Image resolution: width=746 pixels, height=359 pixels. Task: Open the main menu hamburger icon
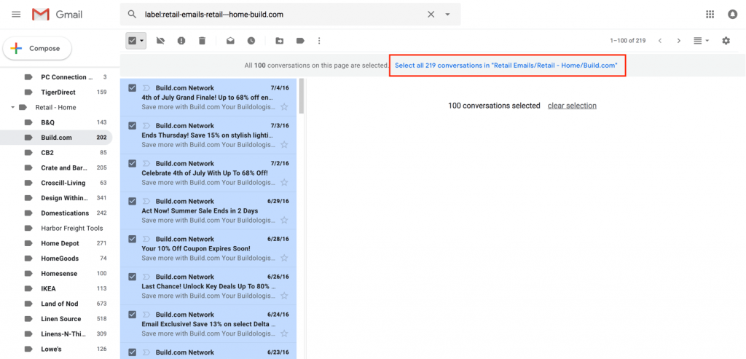16,15
